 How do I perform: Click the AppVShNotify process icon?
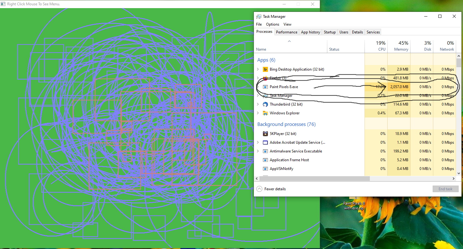point(265,169)
